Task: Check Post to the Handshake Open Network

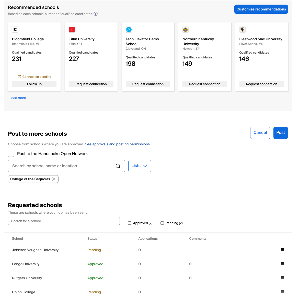Action: pos(11,154)
